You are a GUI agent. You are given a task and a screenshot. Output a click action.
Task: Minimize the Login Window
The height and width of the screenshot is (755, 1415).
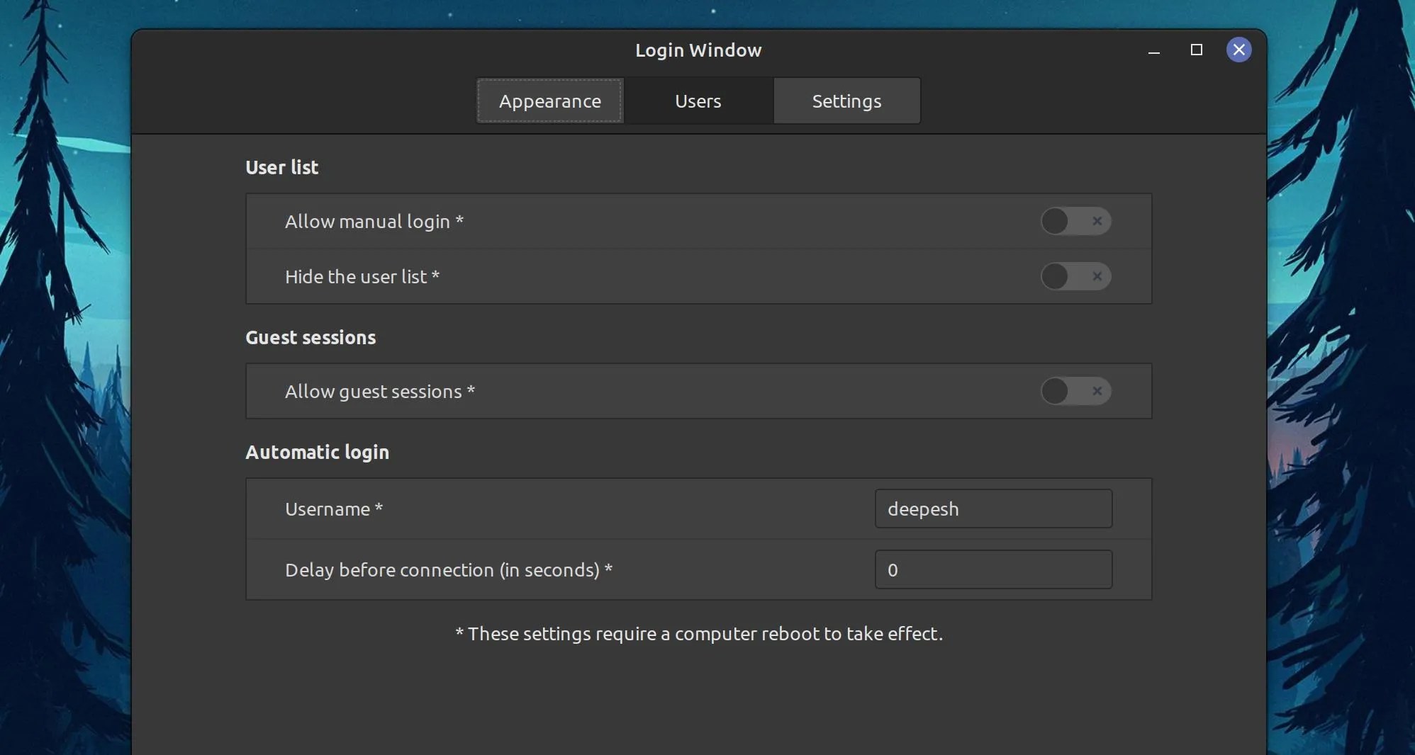[1153, 50]
